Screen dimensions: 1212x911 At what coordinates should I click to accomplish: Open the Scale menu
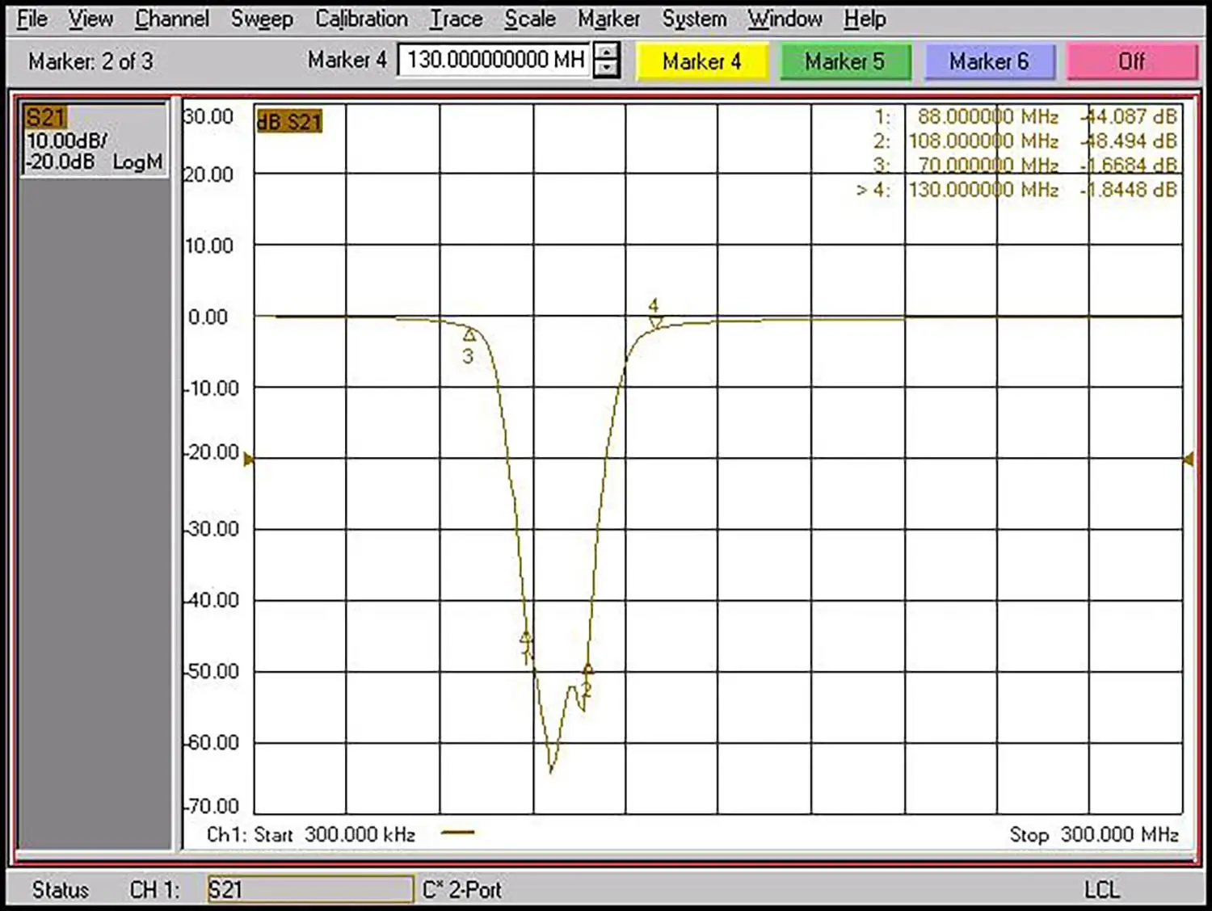click(x=529, y=18)
